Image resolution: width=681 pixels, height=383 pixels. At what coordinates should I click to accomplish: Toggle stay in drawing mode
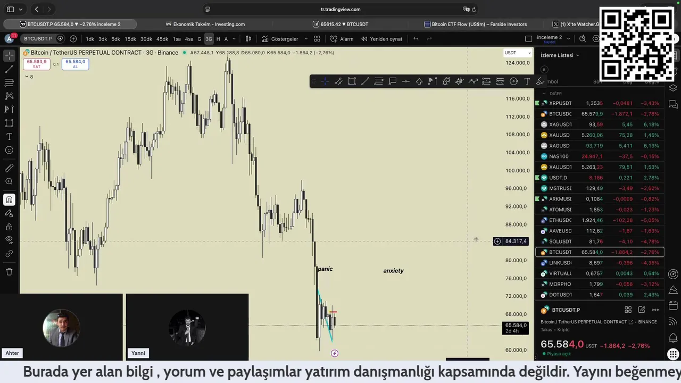tap(9, 213)
